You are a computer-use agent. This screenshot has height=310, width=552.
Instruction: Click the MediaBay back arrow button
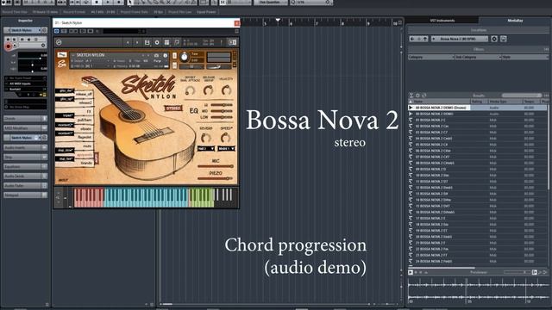pyautogui.click(x=412, y=39)
